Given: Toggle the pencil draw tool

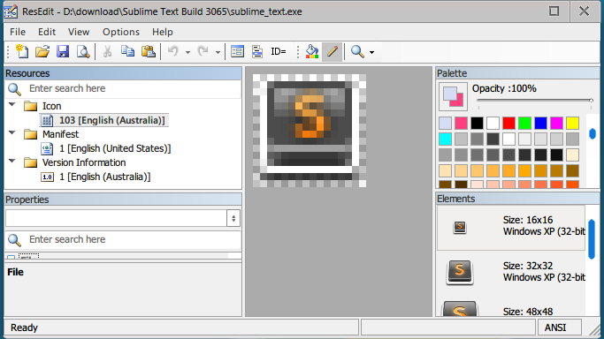Looking at the screenshot, I should coord(332,51).
